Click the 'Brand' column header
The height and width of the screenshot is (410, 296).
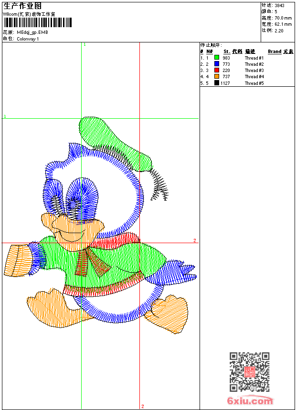pyautogui.click(x=275, y=51)
